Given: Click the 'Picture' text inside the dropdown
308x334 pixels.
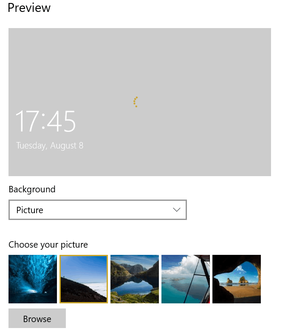Looking at the screenshot, I should tap(30, 210).
